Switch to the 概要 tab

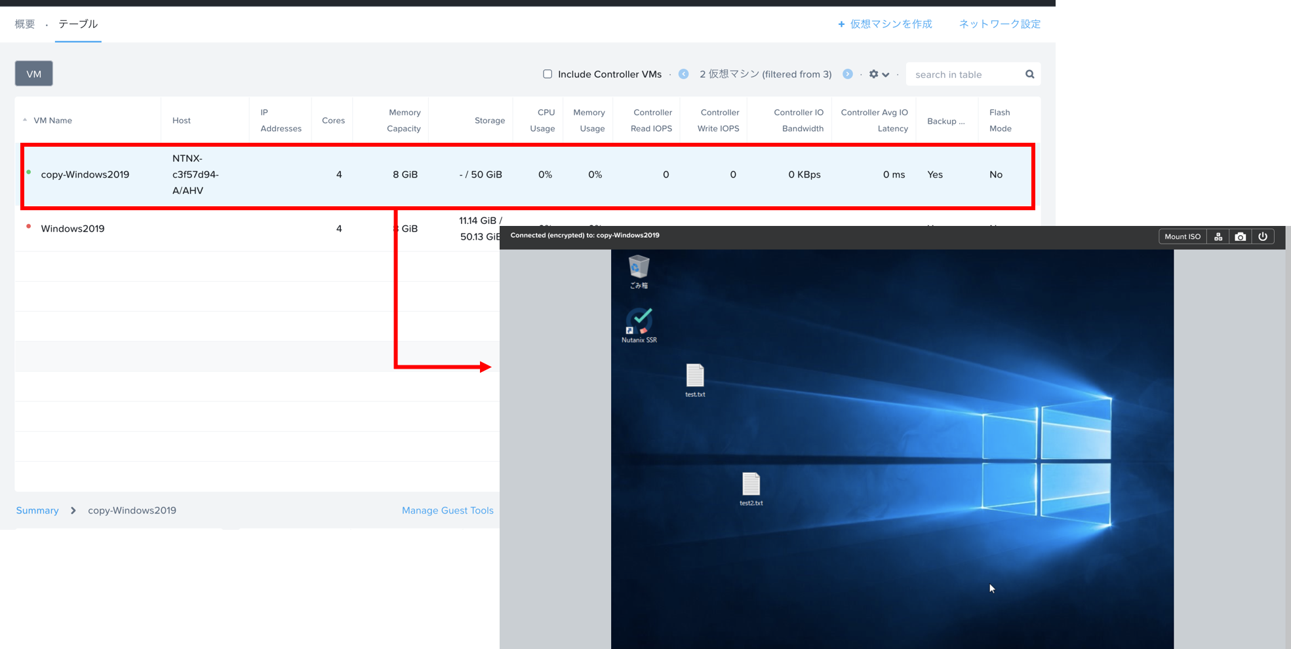(25, 24)
